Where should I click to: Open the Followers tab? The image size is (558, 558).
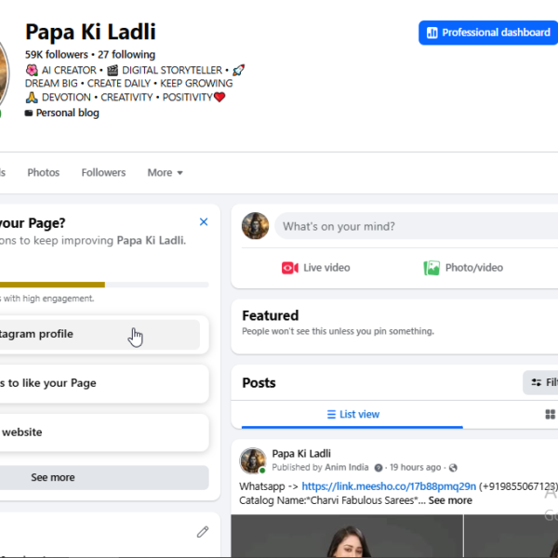tap(103, 173)
